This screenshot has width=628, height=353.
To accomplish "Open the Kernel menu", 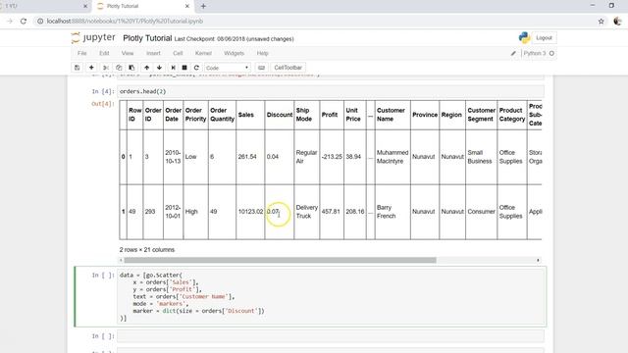I will 203,53.
